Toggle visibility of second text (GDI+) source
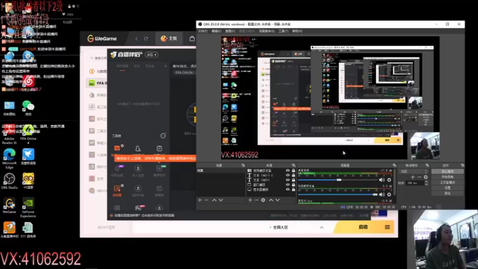The height and width of the screenshot is (269, 478). click(x=288, y=180)
